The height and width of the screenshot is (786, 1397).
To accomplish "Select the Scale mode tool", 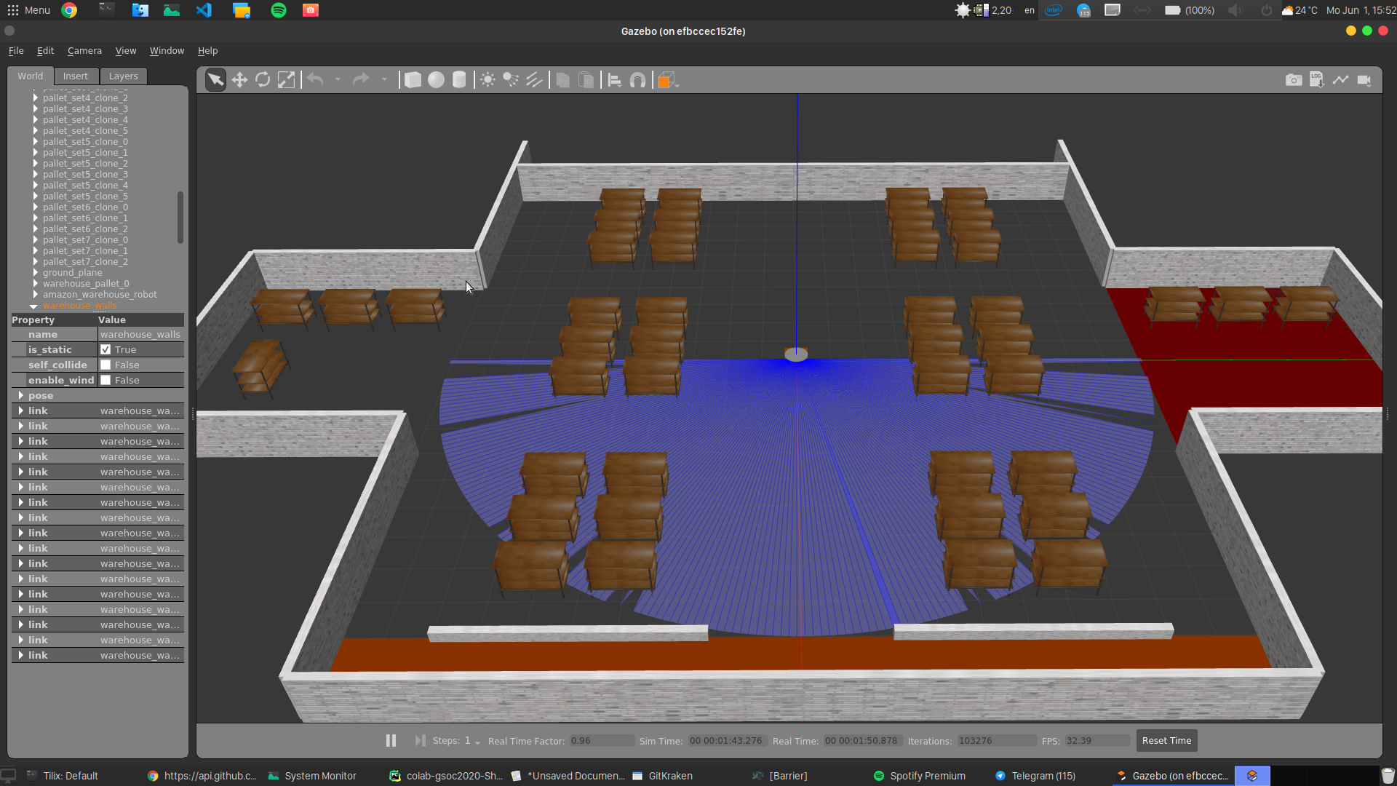I will pyautogui.click(x=287, y=80).
